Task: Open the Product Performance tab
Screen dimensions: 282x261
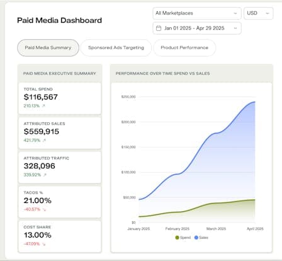Action: click(x=184, y=48)
